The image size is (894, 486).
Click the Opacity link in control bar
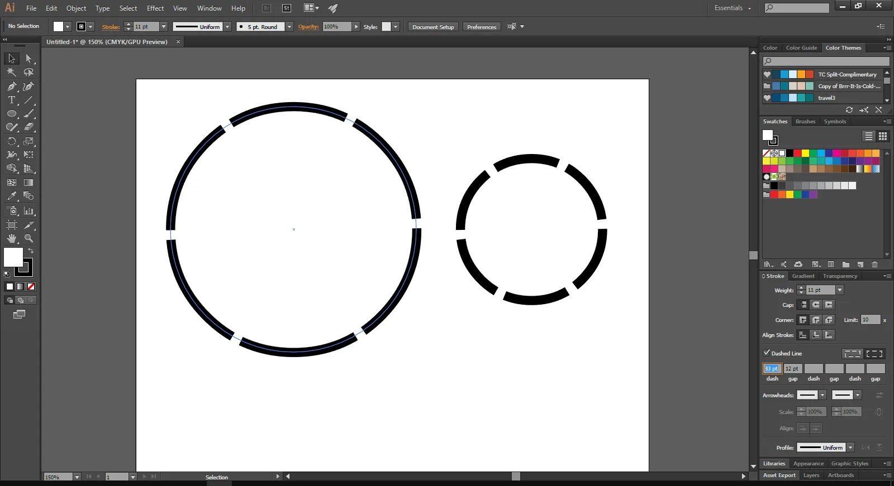308,27
